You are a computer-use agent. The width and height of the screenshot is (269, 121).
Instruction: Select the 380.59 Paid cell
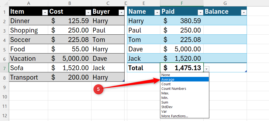182,21
